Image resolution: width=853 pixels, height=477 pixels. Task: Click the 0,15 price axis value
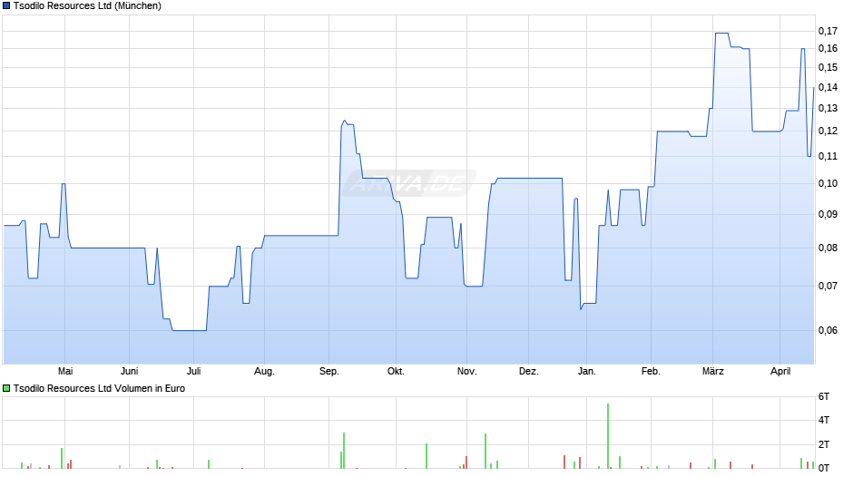[x=828, y=67]
